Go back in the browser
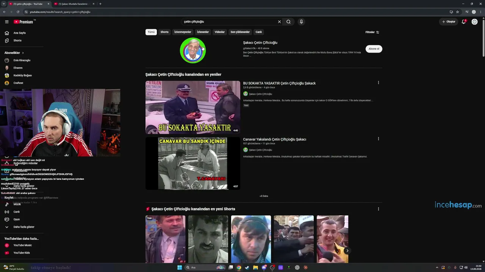 point(4,12)
